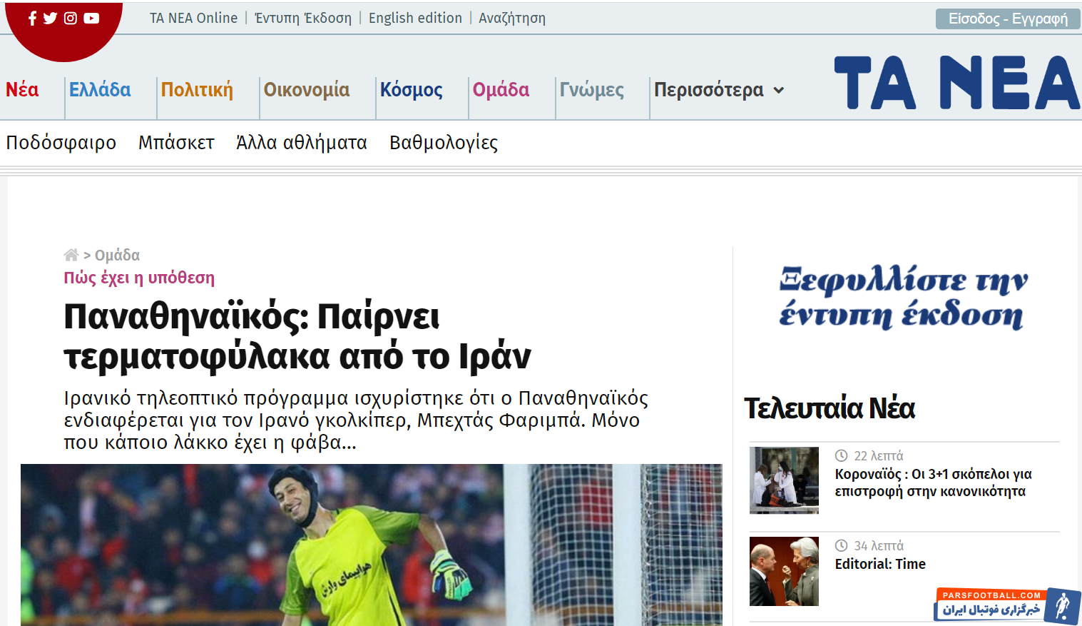Open the Twitter social icon
This screenshot has height=626, width=1082.
[x=50, y=19]
